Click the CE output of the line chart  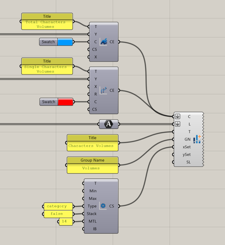tap(112, 42)
